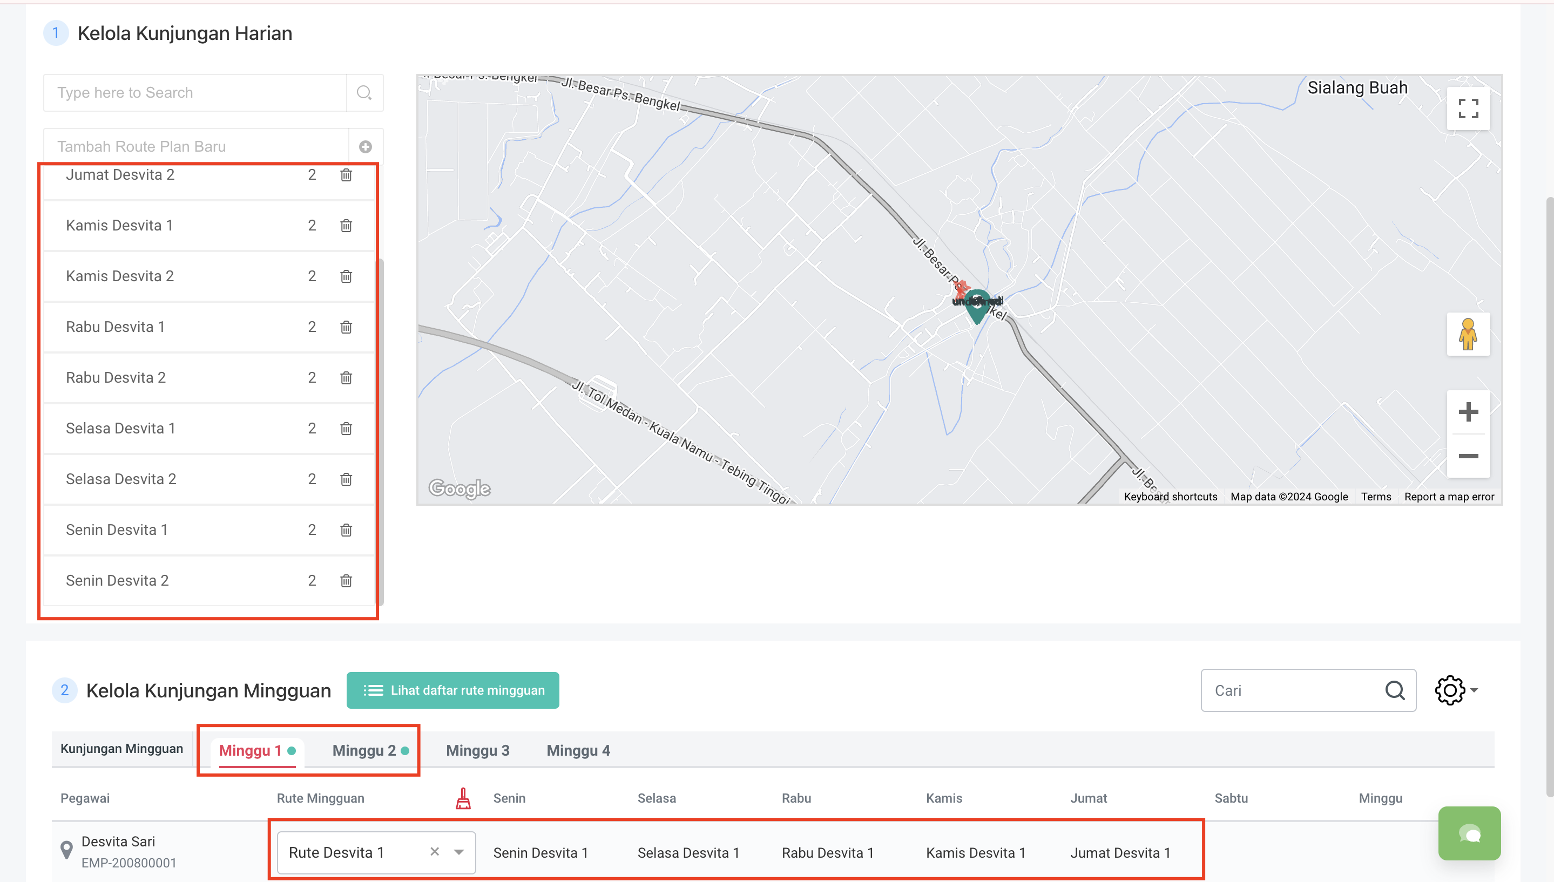
Task: Click the search magnifier beside Type here to Search
Action: click(364, 93)
